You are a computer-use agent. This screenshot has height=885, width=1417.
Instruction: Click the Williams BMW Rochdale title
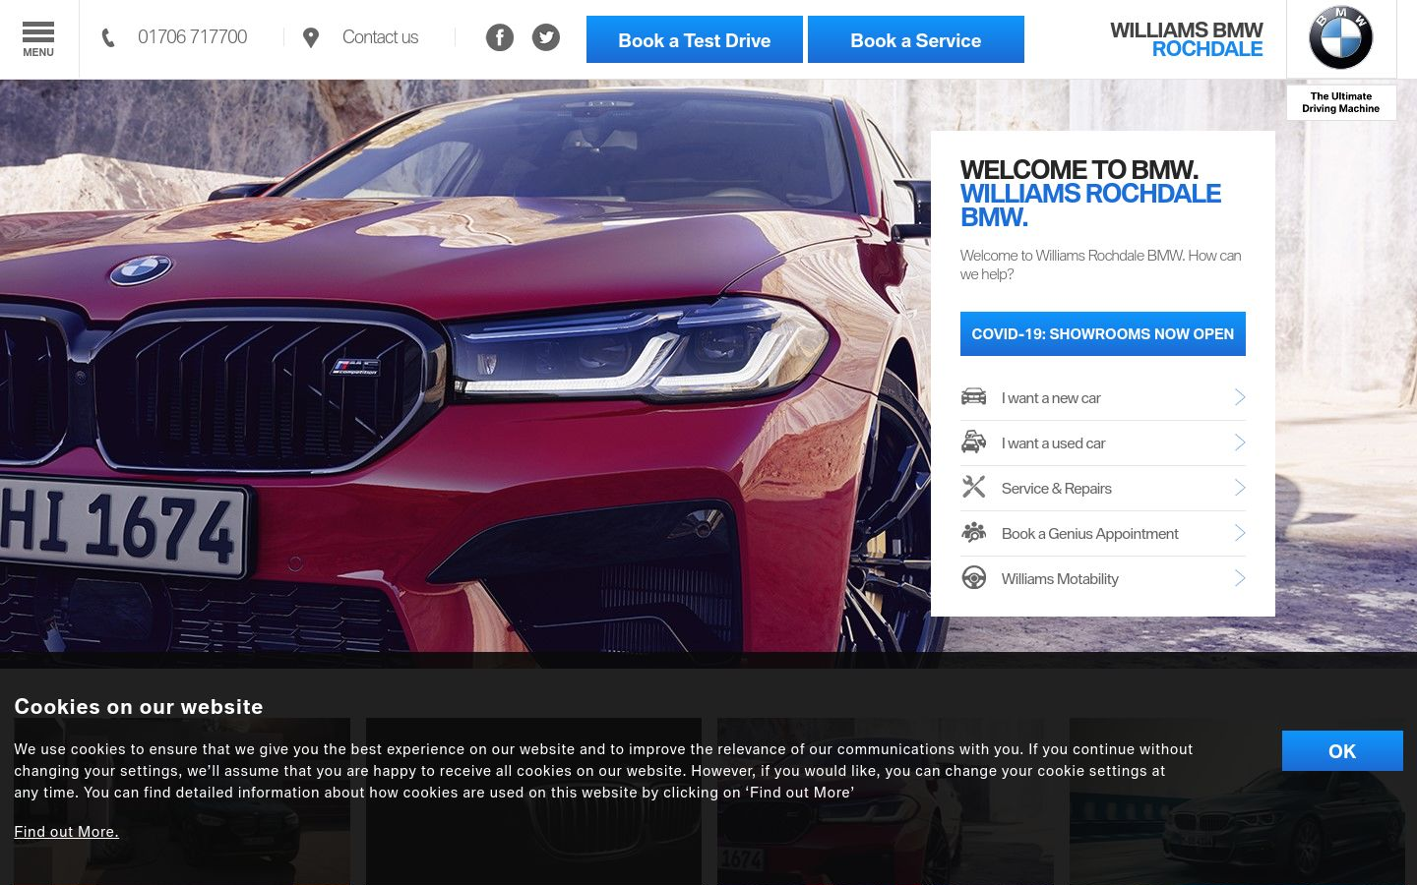[x=1187, y=39]
